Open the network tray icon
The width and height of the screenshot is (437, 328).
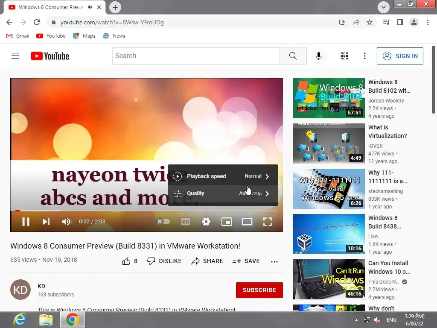[x=367, y=320]
